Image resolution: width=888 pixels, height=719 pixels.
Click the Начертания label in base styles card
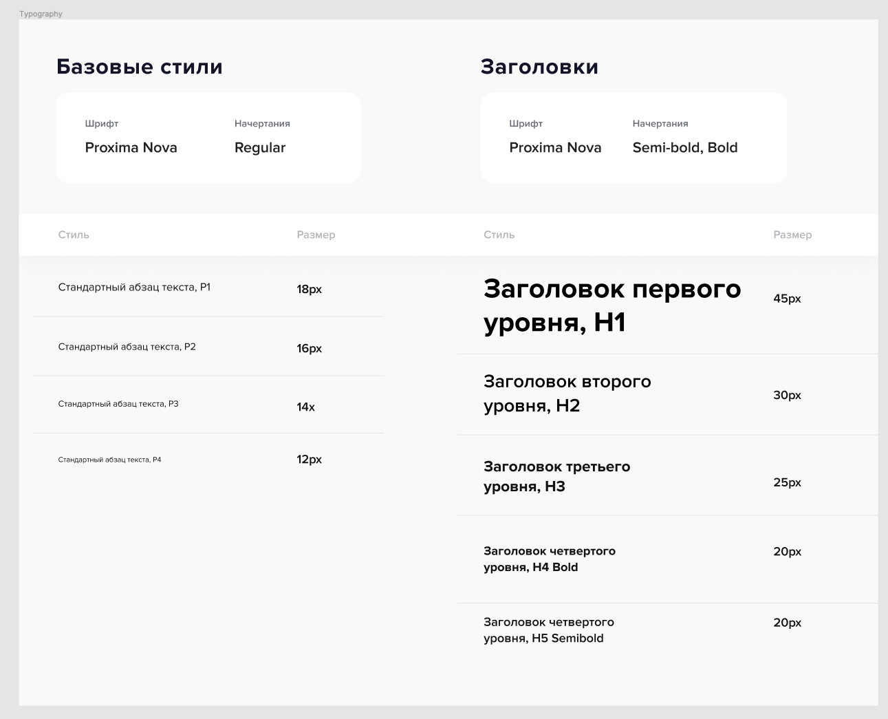(x=262, y=123)
